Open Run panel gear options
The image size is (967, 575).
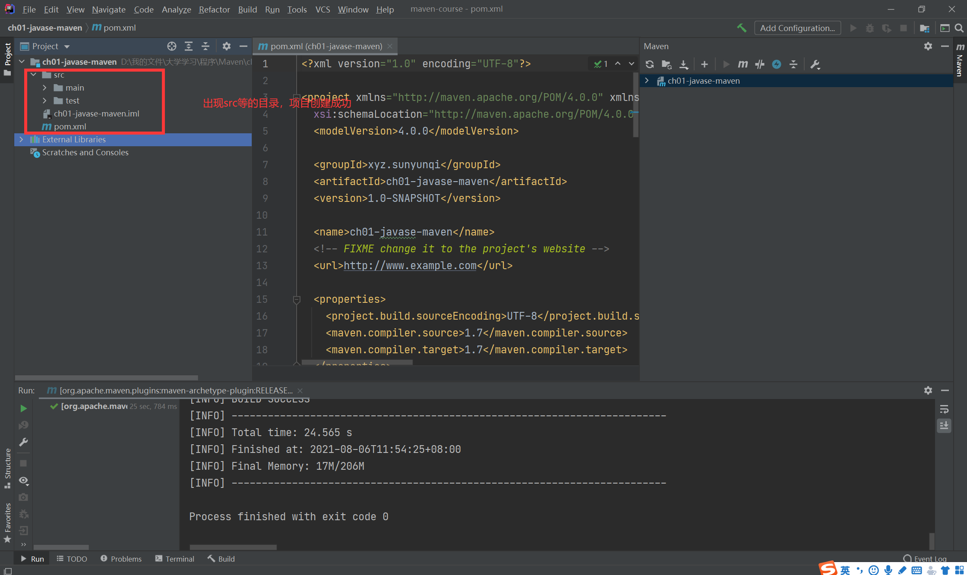[x=928, y=390]
